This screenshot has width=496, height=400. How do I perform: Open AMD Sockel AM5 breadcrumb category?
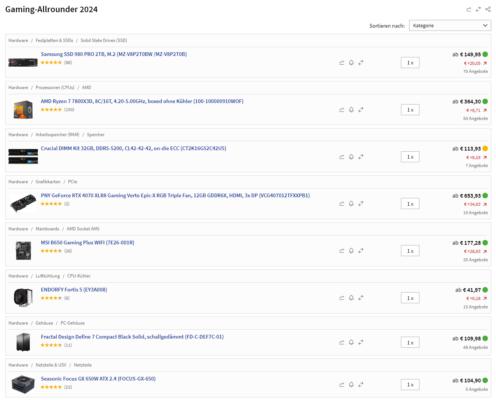pyautogui.click(x=83, y=229)
